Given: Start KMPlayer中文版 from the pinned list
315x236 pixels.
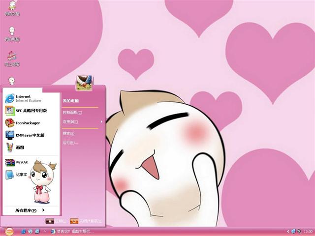Looking at the screenshot, I should (x=27, y=135).
